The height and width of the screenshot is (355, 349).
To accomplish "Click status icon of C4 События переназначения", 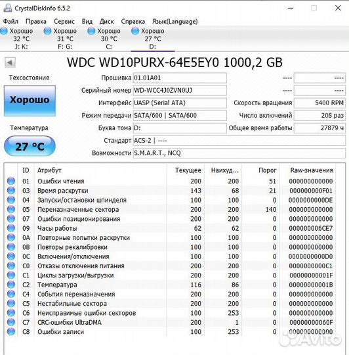I will pos(11,294).
